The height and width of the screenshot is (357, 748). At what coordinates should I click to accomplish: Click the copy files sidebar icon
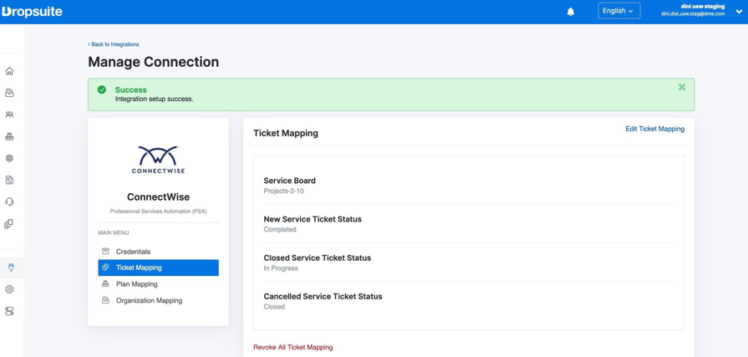pos(9,223)
